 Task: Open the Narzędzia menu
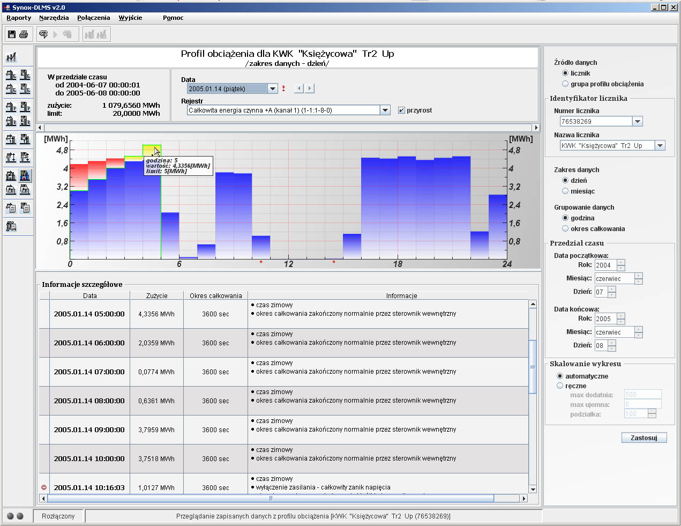54,18
